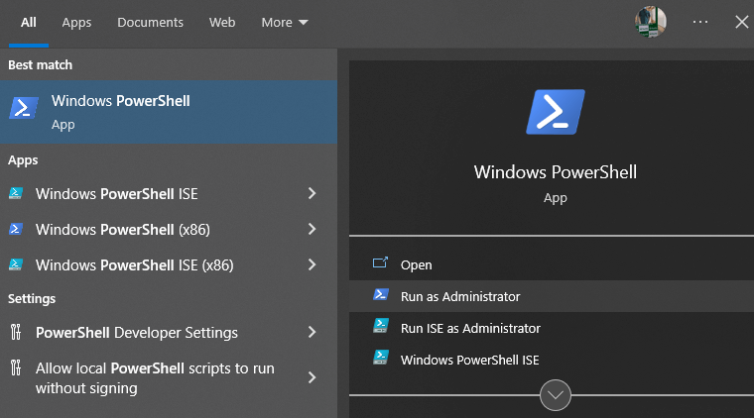The width and height of the screenshot is (754, 418).
Task: Select Windows PowerShell ISE (x86) result label
Action: [x=135, y=264]
